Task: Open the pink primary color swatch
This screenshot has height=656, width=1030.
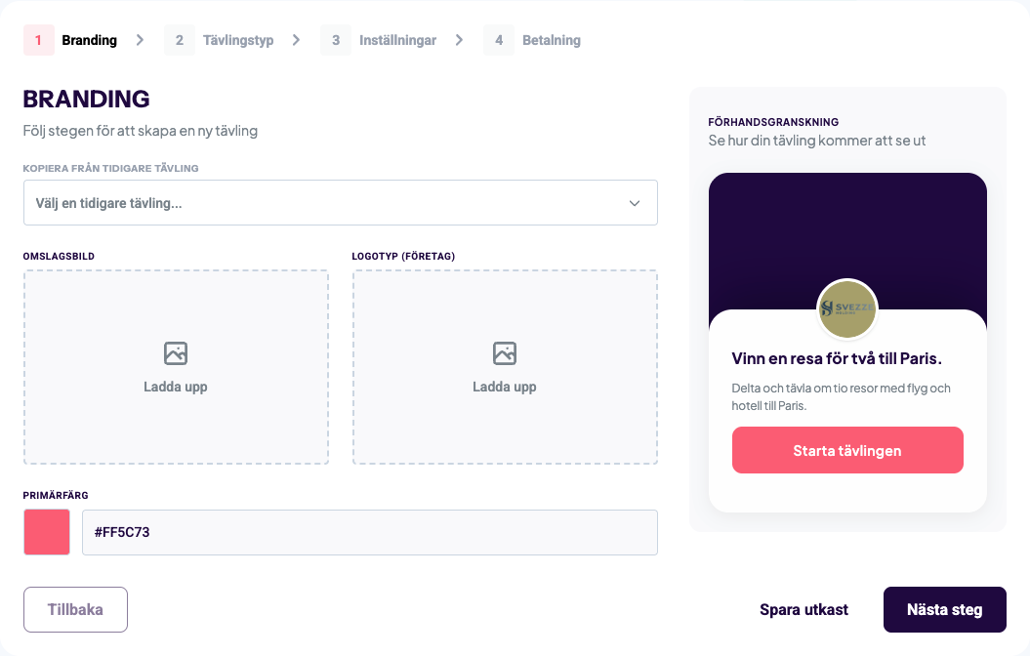Action: click(47, 532)
